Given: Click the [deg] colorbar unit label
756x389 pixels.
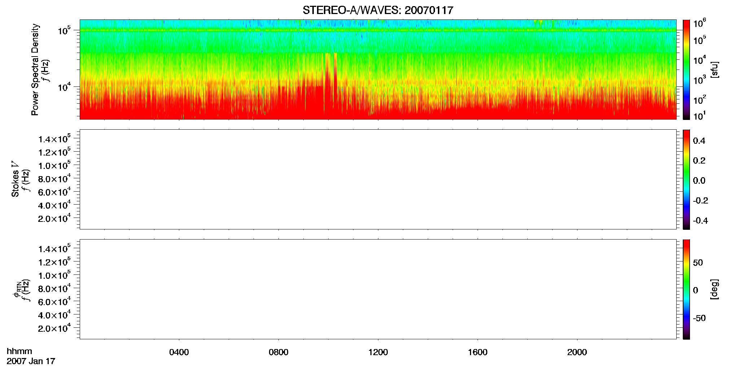Looking at the screenshot, I should [715, 289].
